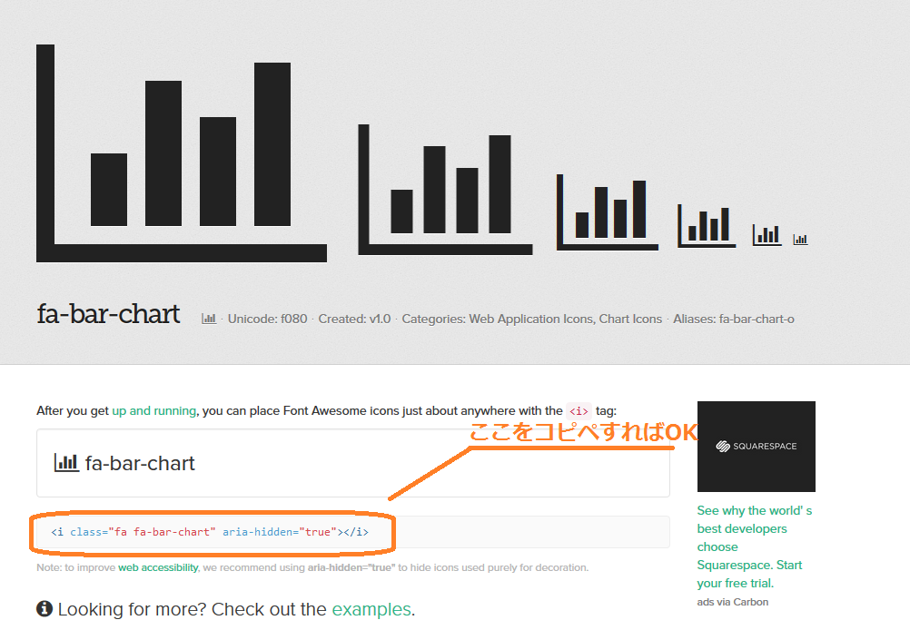Click the fa fa-bar-chart HTML code snippet
The image size is (910, 630).
tap(210, 532)
